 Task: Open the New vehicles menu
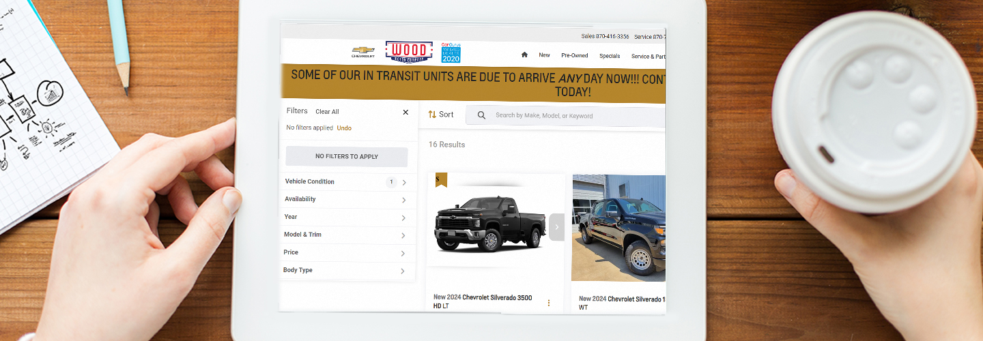pyautogui.click(x=544, y=55)
